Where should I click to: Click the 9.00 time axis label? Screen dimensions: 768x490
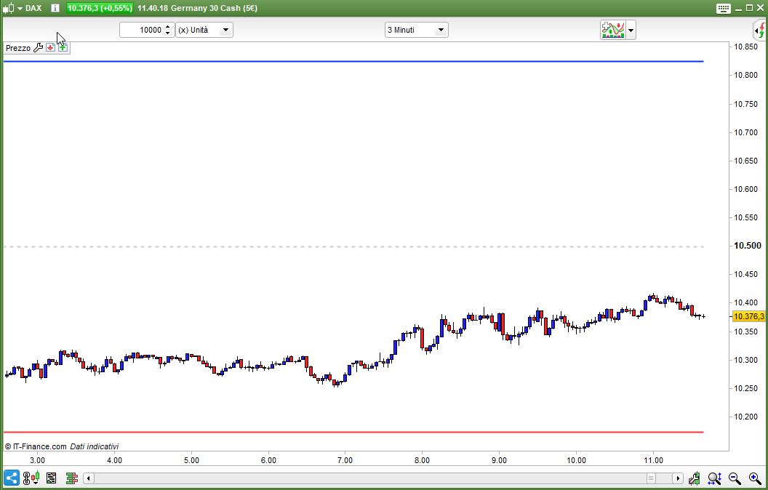click(x=499, y=460)
